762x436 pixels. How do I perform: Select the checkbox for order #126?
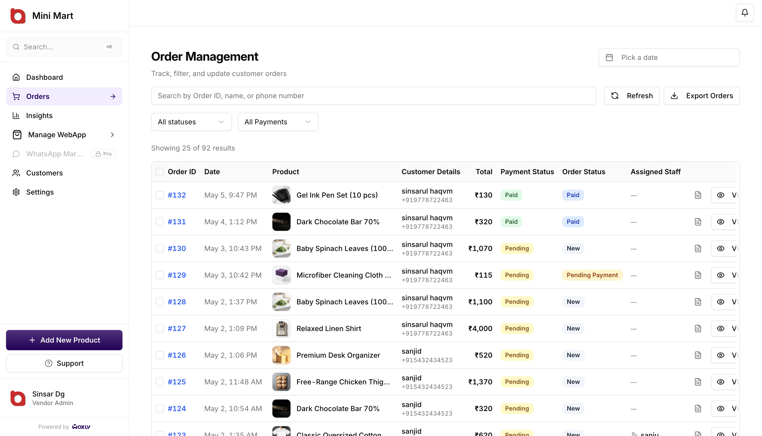point(160,355)
